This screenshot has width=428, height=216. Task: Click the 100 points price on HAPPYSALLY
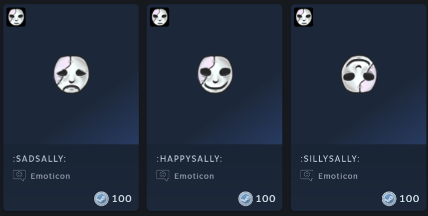tap(266, 199)
